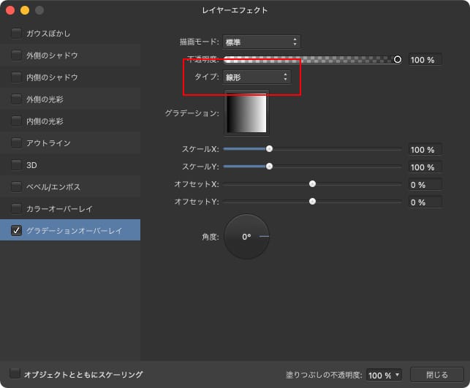Open the グラデーション swatch editor
Image resolution: width=470 pixels, height=388 pixels.
pos(247,113)
